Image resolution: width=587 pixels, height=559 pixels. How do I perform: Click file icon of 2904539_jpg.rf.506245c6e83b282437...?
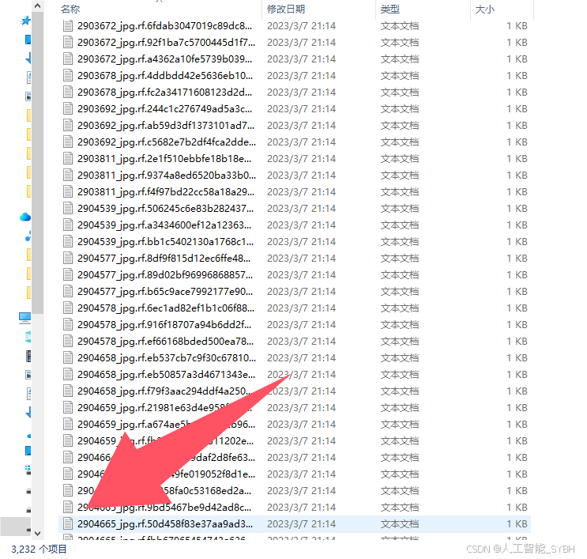68,208
